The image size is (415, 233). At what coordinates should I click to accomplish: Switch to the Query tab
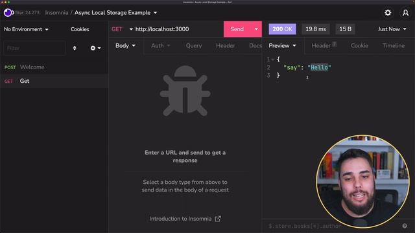pyautogui.click(x=194, y=46)
